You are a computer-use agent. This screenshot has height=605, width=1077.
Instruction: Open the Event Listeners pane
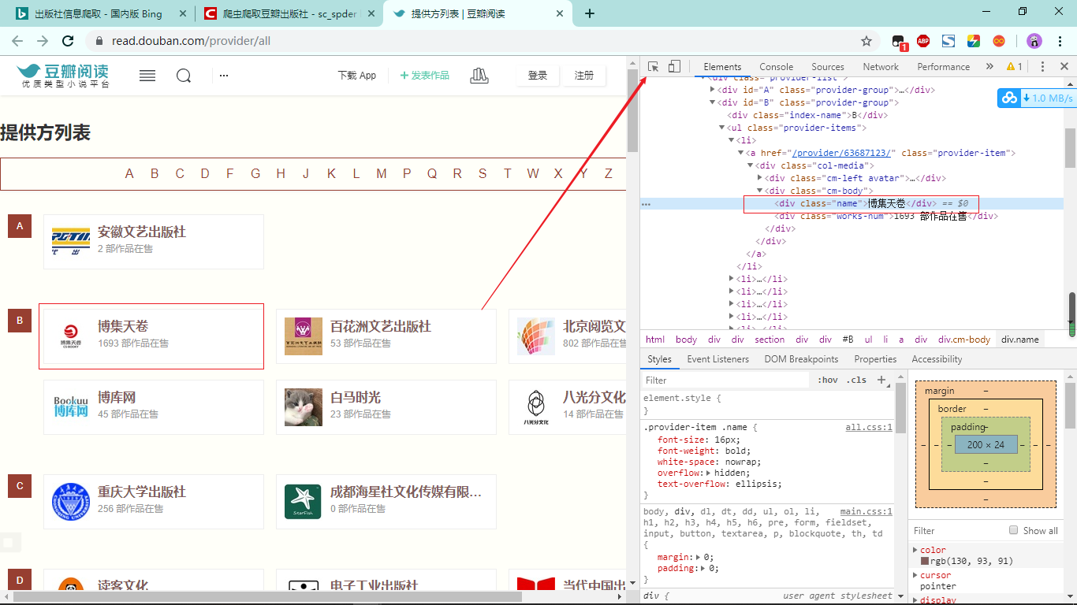[x=718, y=359]
